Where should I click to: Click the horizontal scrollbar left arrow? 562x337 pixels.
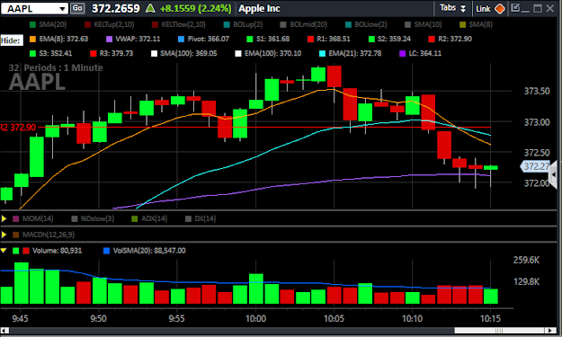point(4,330)
